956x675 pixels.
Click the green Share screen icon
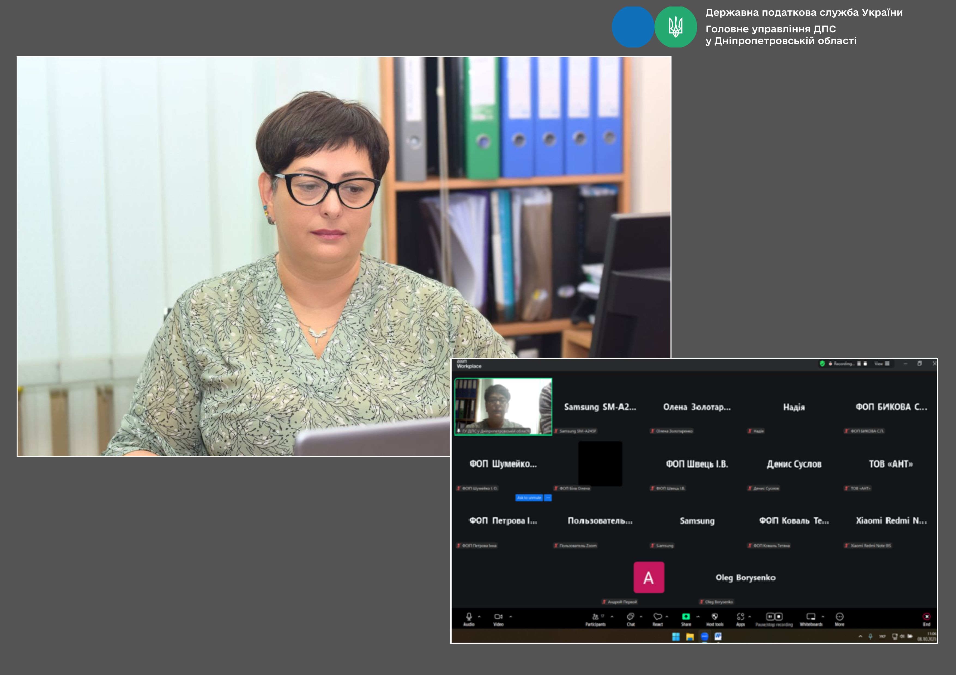686,617
